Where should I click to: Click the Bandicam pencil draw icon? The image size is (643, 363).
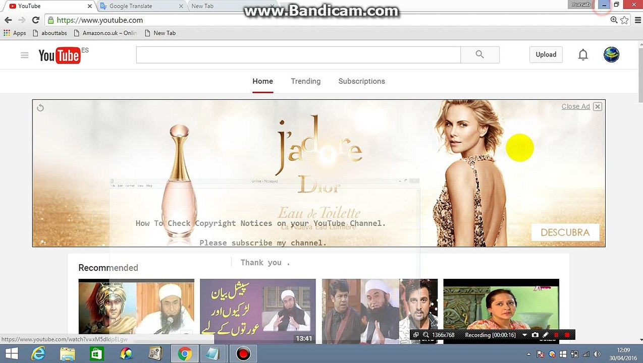tap(546, 335)
